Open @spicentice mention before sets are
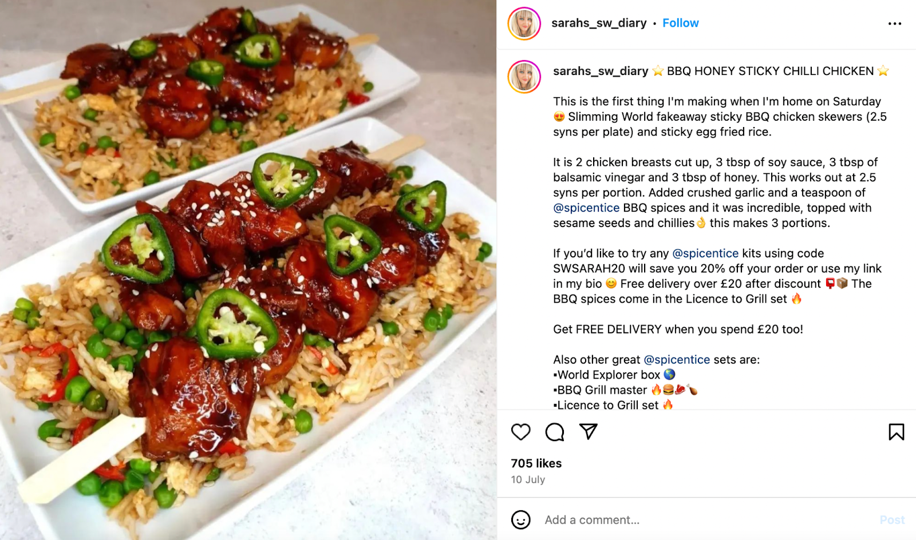Viewport: 916px width, 540px height. click(x=677, y=360)
